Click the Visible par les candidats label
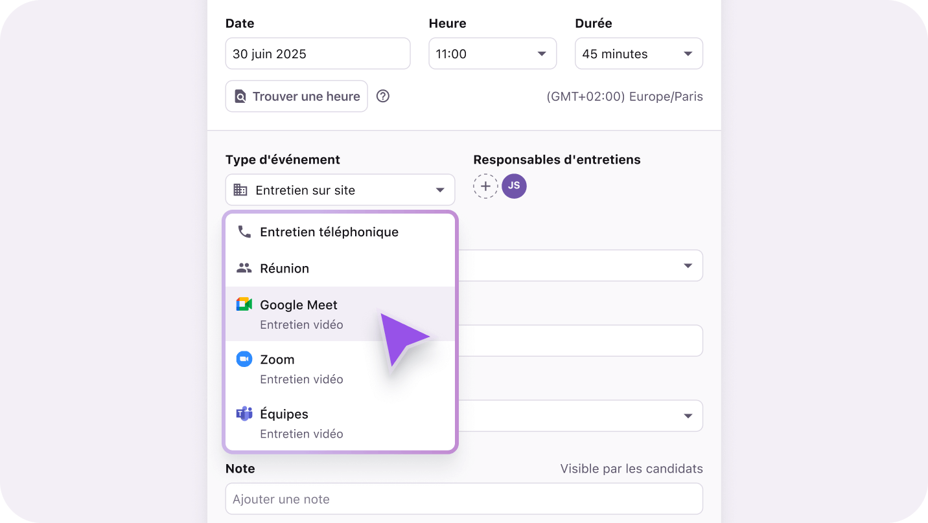The height and width of the screenshot is (523, 928). coord(631,468)
